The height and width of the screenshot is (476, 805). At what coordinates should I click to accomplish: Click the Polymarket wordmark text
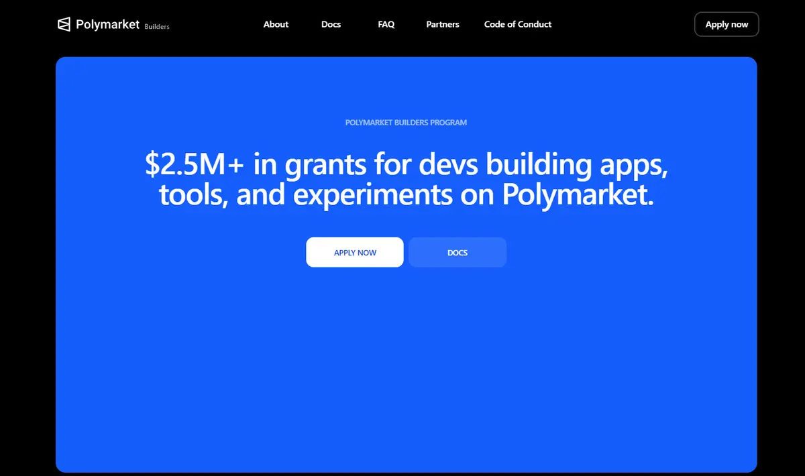[107, 24]
